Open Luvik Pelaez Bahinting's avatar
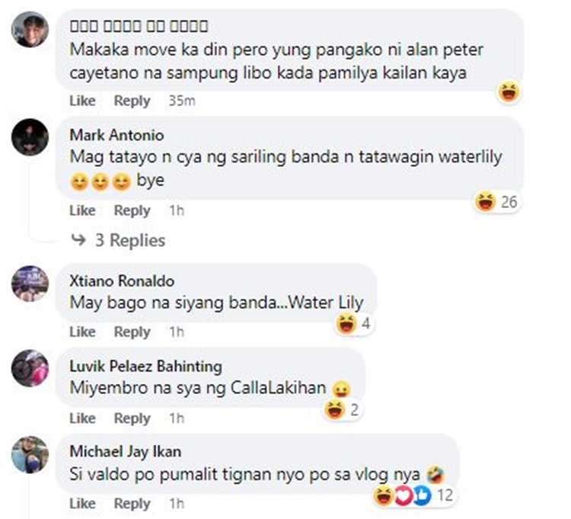The height and width of the screenshot is (519, 571). point(30,368)
